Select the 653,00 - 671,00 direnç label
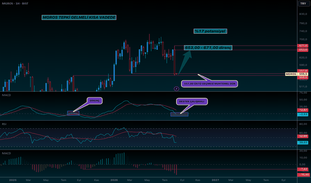 (208, 48)
